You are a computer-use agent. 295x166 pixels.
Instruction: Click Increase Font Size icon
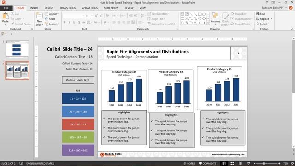coord(96,16)
